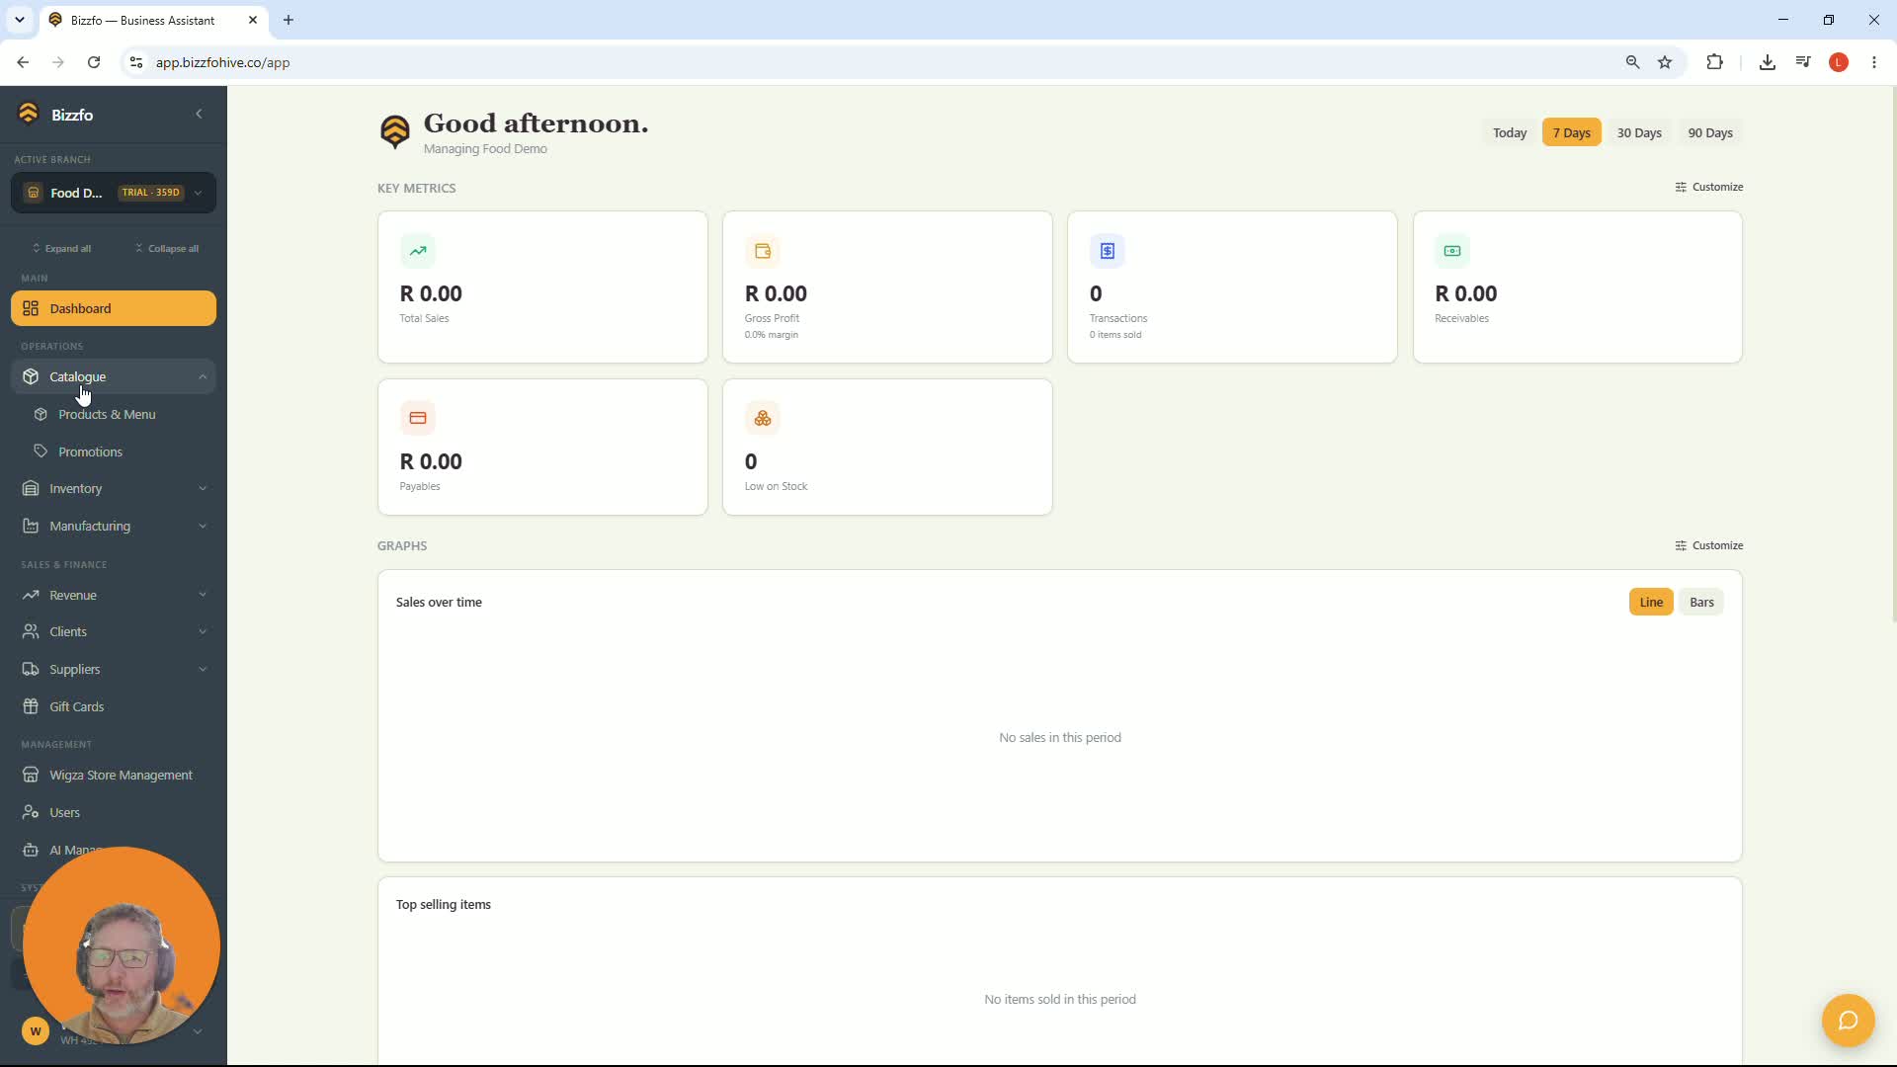Click Collapse all in the sidebar
The width and height of the screenshot is (1897, 1067).
tap(167, 248)
